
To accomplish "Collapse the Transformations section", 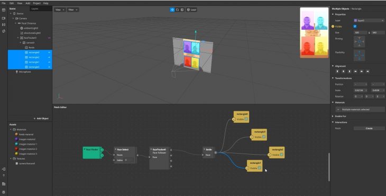I will pos(333,78).
